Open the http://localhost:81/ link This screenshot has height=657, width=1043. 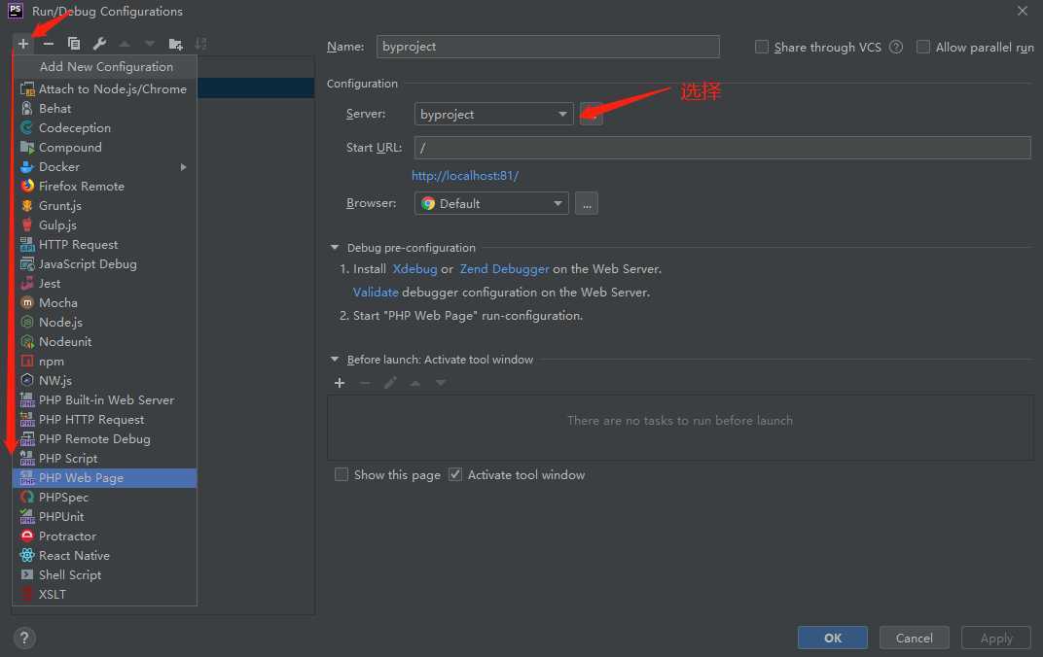465,176
